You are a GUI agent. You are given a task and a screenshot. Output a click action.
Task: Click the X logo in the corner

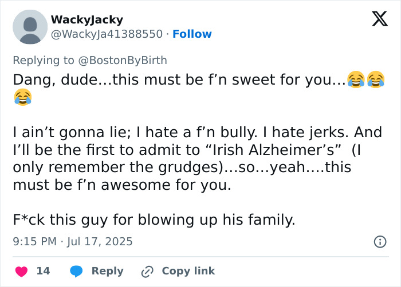click(379, 19)
